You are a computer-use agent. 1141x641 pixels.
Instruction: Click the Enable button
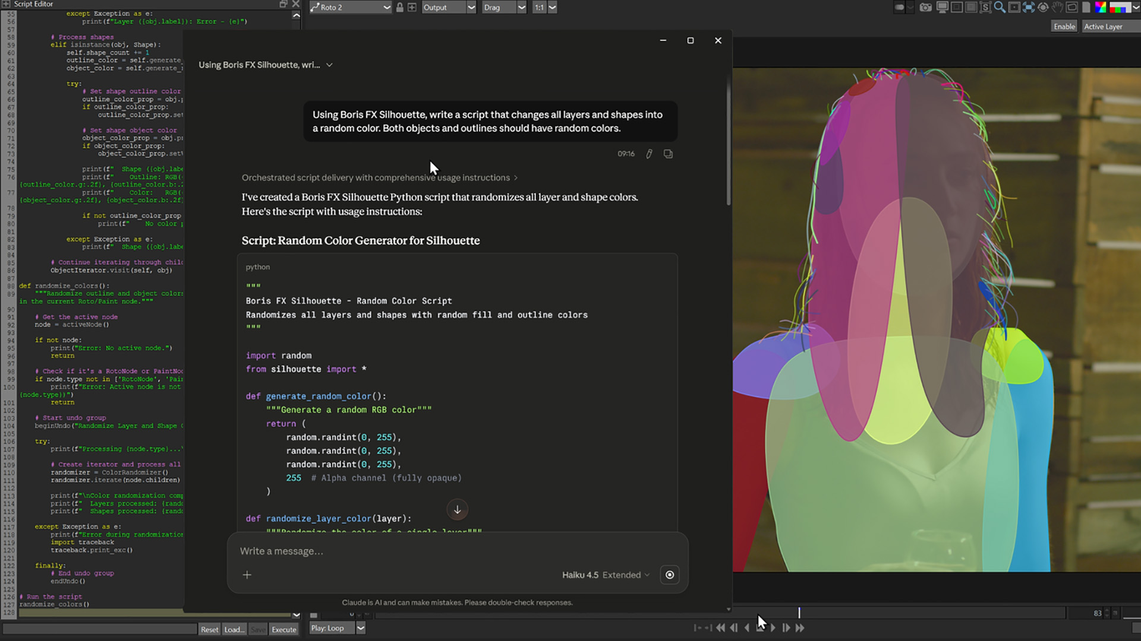pos(1064,27)
